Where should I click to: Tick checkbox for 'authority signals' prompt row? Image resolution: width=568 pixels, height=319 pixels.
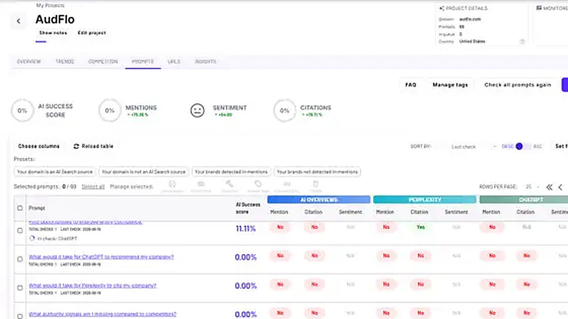coord(20,316)
